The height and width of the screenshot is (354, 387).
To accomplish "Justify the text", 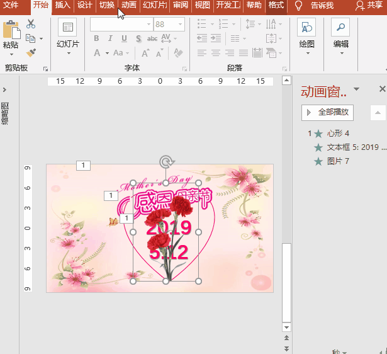I will tap(244, 53).
